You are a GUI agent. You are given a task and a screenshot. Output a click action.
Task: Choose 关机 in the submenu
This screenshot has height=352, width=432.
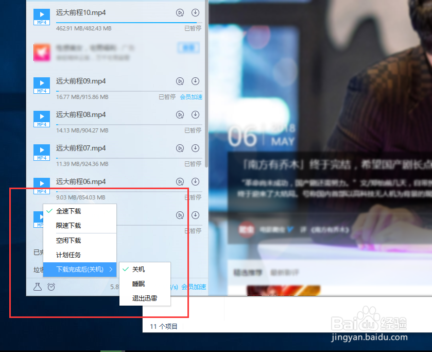(145, 269)
